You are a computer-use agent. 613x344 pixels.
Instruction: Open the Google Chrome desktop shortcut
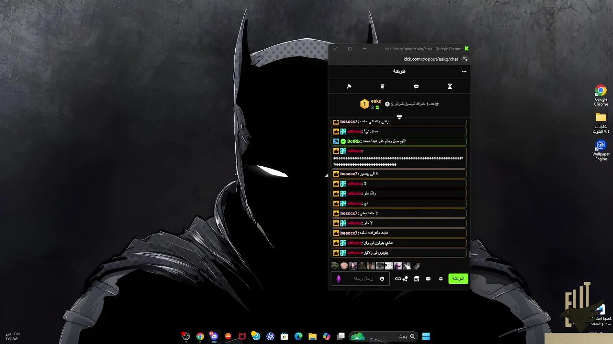tap(601, 96)
